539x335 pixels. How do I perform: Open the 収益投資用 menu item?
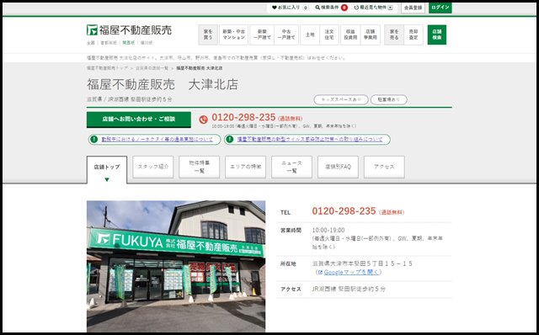[350, 35]
